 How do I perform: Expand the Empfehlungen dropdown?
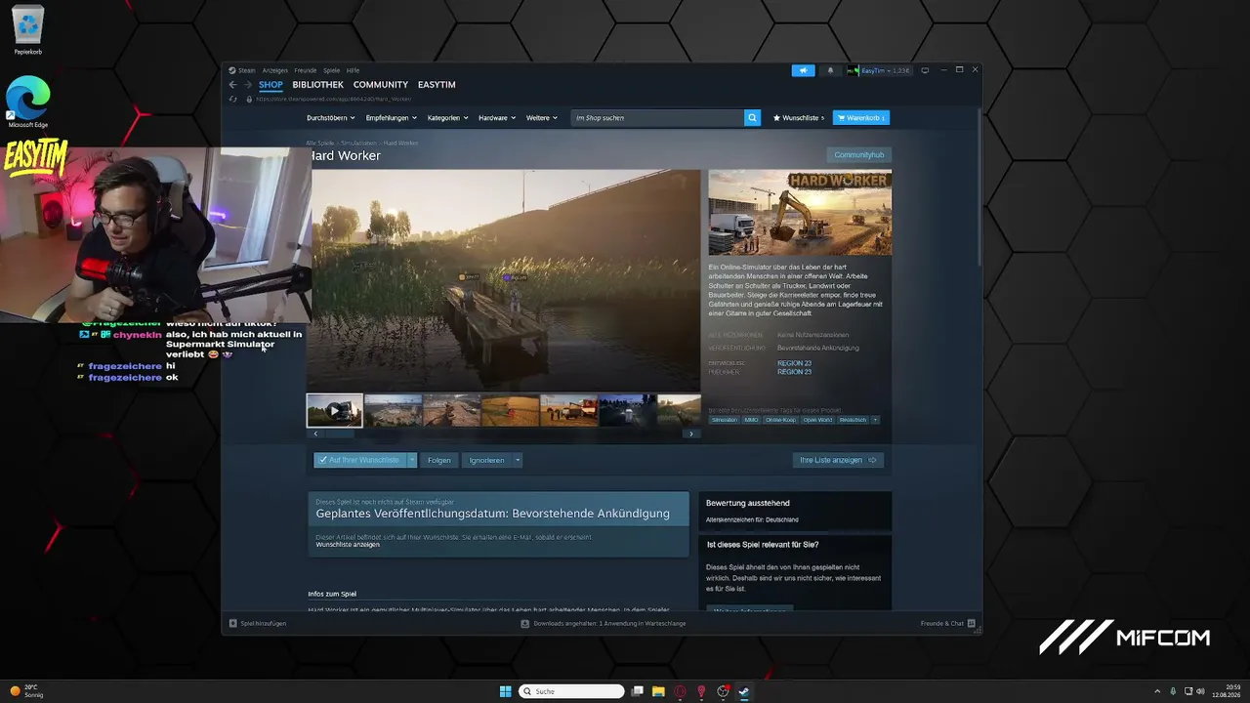tap(391, 118)
